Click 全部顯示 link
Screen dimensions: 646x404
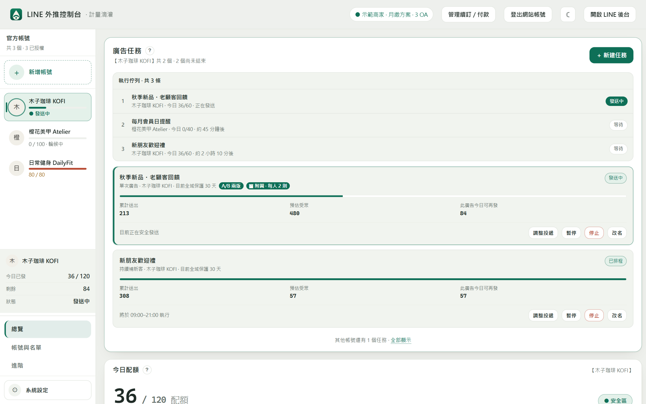pos(401,340)
